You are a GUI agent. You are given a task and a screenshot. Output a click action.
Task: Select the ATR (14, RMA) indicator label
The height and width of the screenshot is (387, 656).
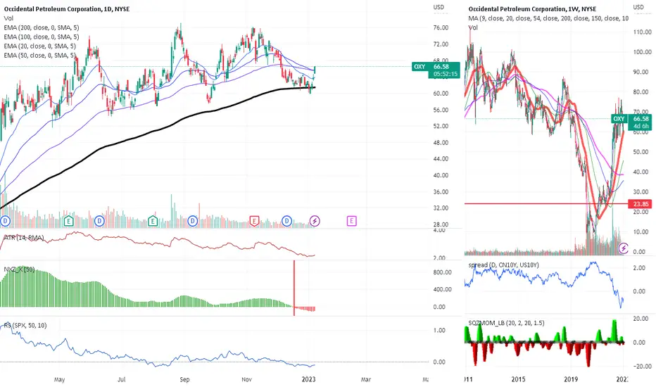click(24, 238)
